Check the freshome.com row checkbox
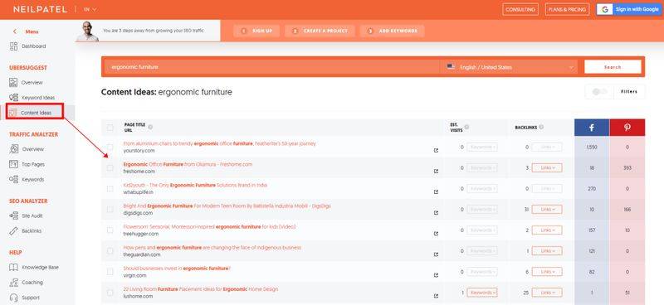Image resolution: width=664 pixels, height=305 pixels. point(110,168)
